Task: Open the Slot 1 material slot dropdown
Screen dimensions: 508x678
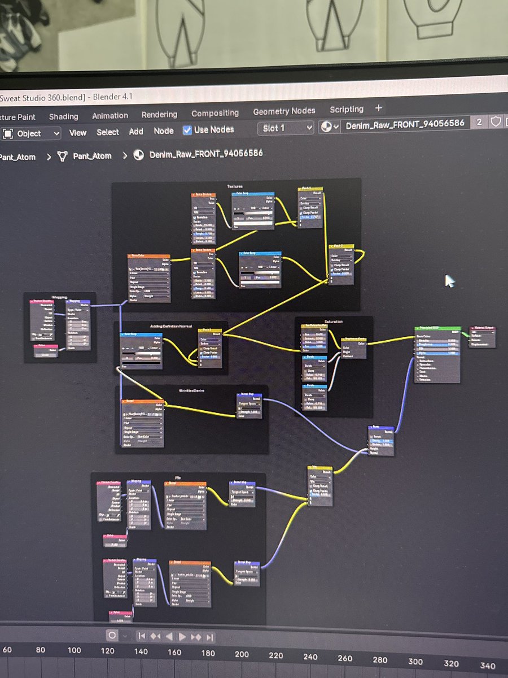Action: click(286, 128)
